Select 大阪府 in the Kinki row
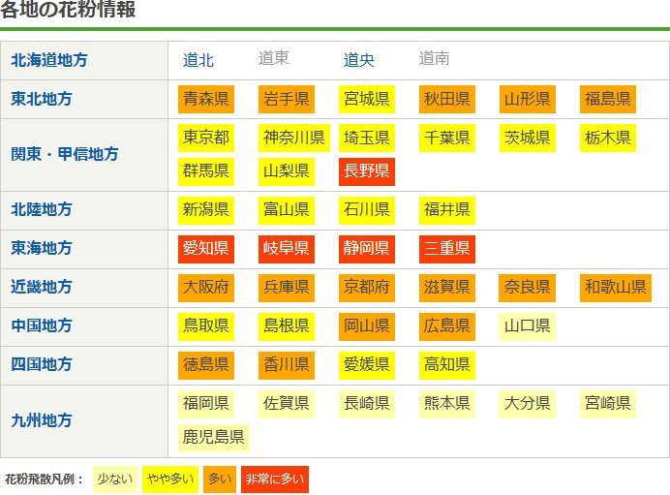The width and height of the screenshot is (670, 495). coord(206,288)
